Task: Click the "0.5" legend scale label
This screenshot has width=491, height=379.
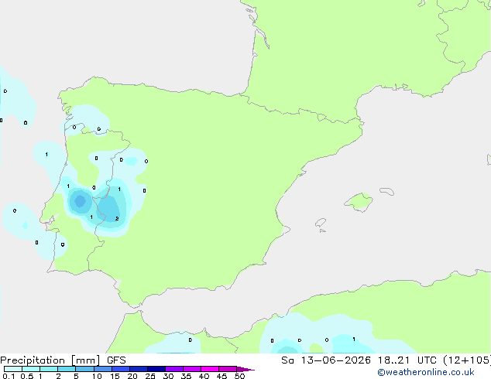Action: click(27, 376)
